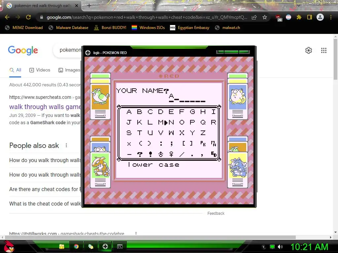Screen dimensions: 338x253
Task: Open the Google apps grid
Action: pyautogui.click(x=324, y=50)
